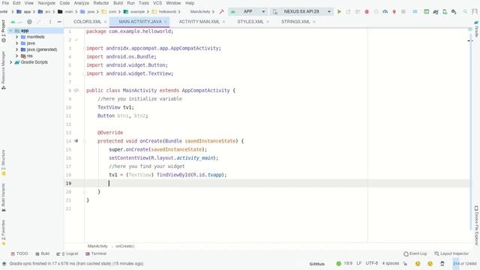
Task: Toggle the Build Variants side panel
Action: point(3,197)
